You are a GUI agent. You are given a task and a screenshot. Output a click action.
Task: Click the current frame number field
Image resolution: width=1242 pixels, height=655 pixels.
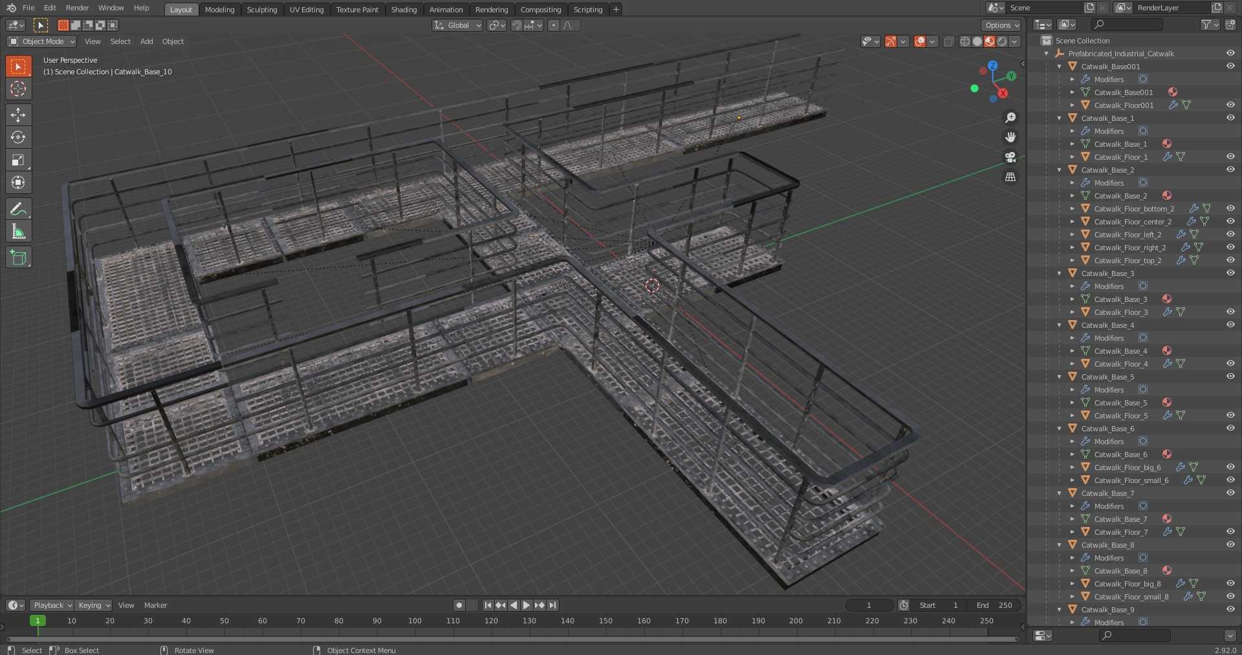coord(869,605)
